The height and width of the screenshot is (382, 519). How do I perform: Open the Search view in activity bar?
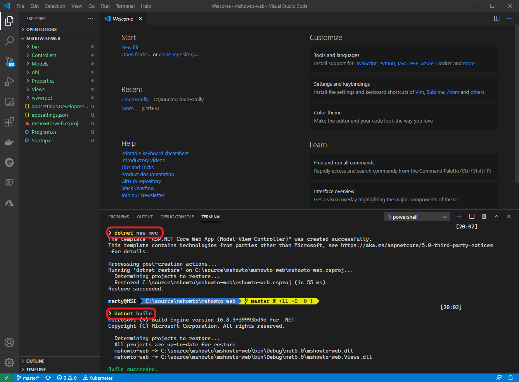point(9,41)
